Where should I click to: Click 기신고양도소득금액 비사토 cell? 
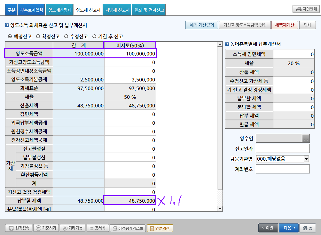click(x=130, y=62)
